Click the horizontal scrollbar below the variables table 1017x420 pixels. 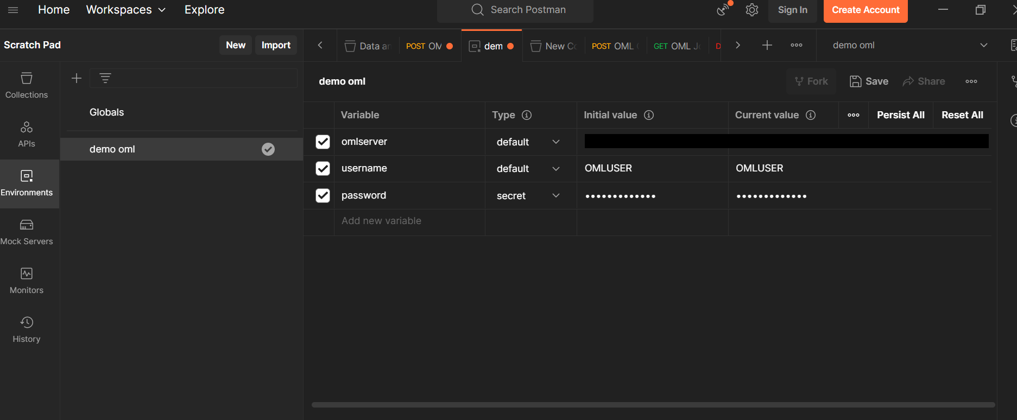tap(653, 405)
